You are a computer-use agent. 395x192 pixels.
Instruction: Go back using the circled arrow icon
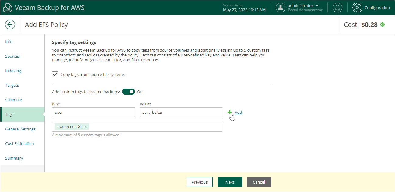click(10, 25)
